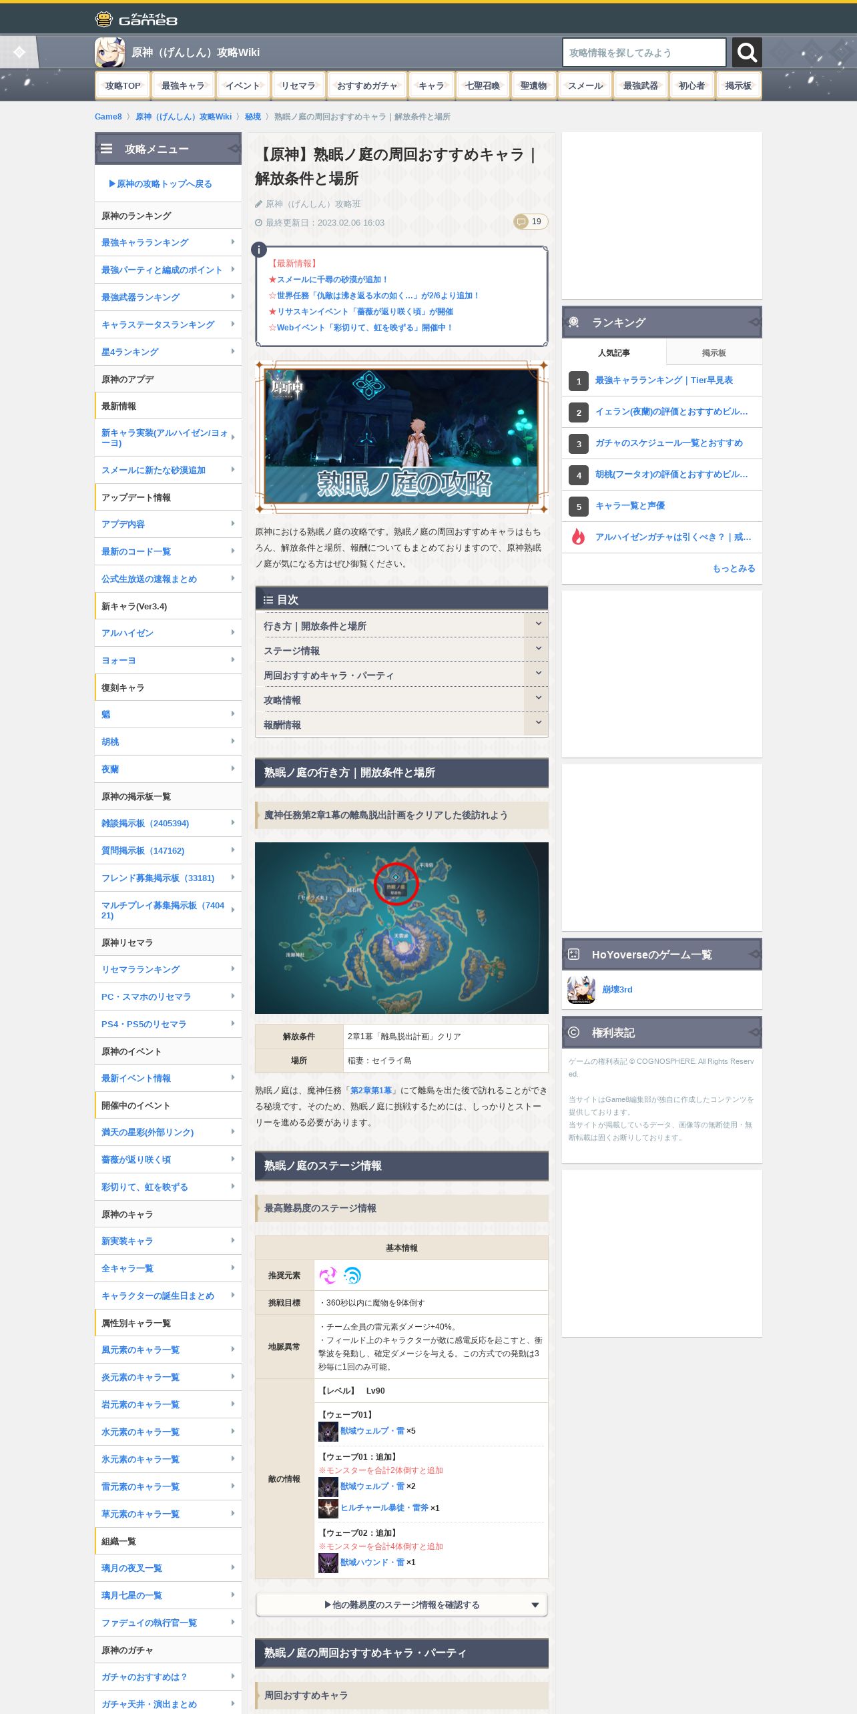Select 最強キャラ navigation tab
The width and height of the screenshot is (857, 1714).
pyautogui.click(x=183, y=85)
